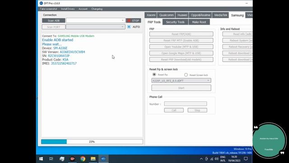Click the Read info [adb] button

(238, 34)
